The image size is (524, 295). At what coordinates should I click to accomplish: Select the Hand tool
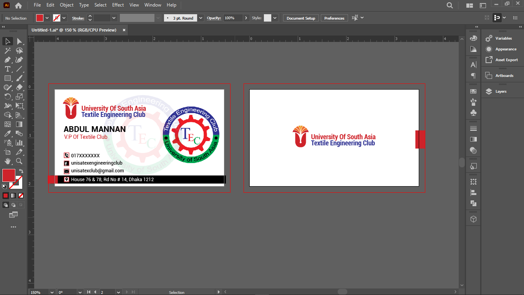point(8,161)
